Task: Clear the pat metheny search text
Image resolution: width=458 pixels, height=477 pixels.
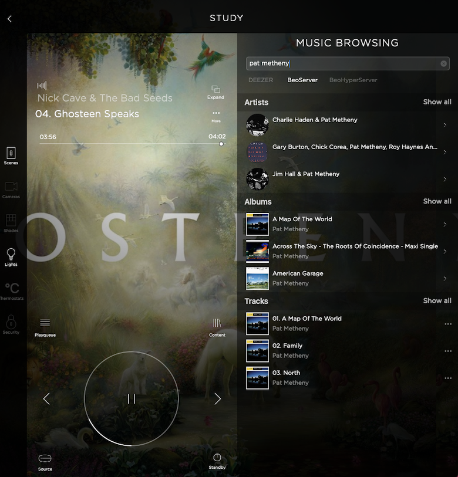Action: pos(443,63)
